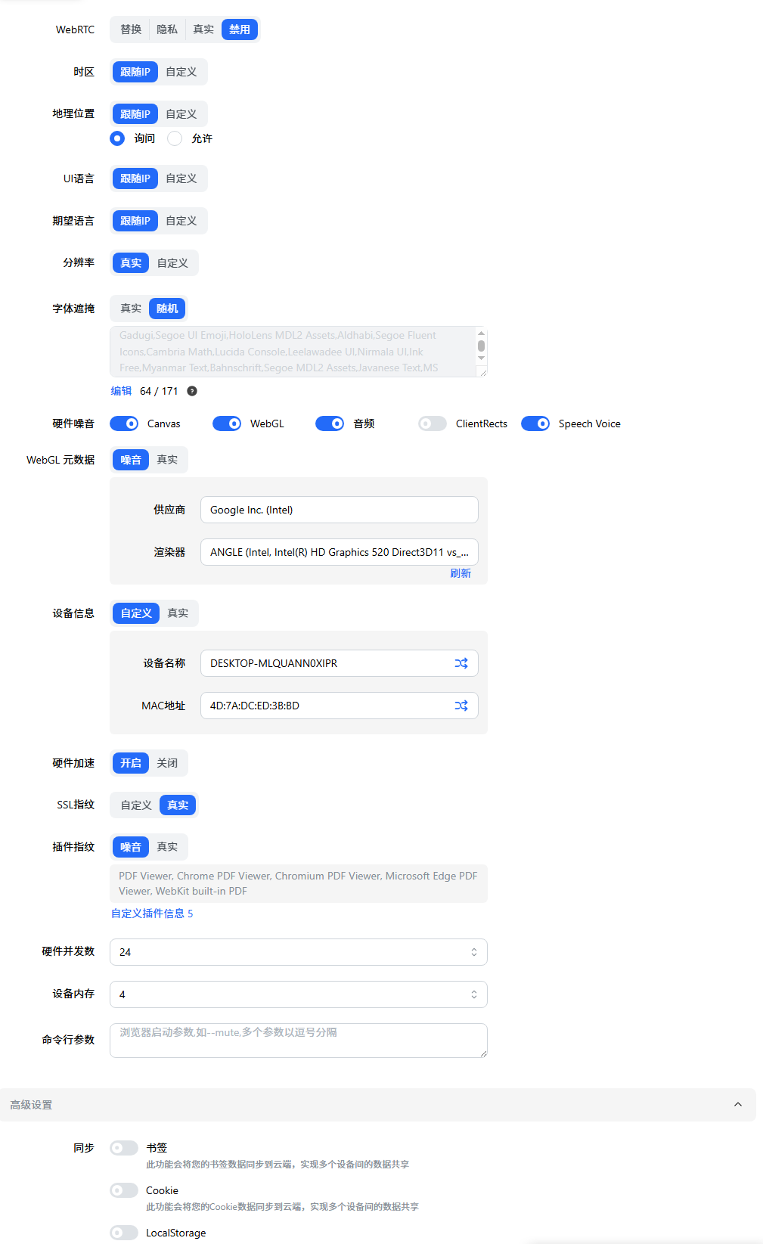Collapse the 高级设置 section chevron

[x=737, y=1105]
